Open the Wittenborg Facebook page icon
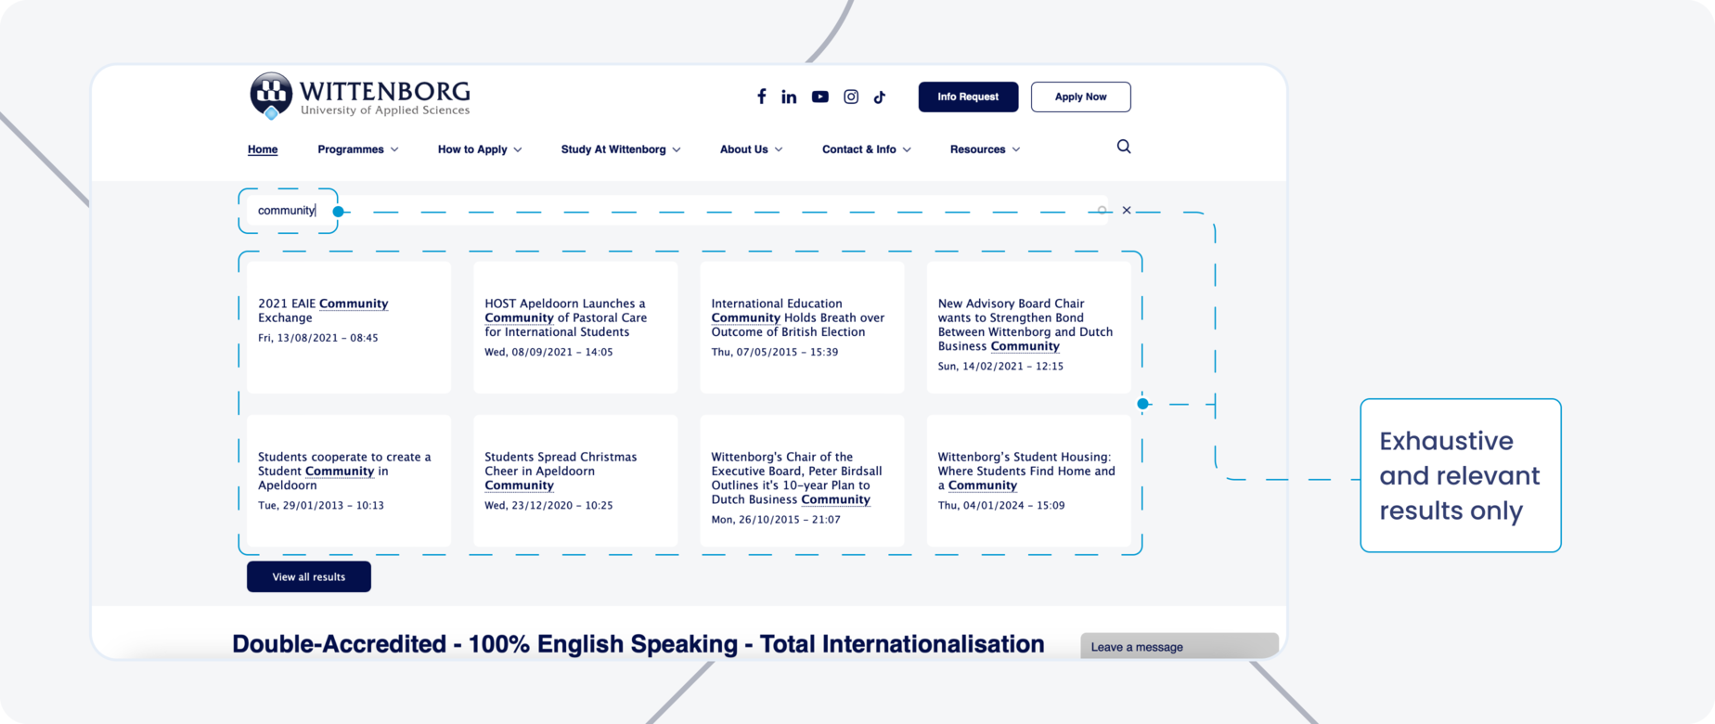The image size is (1715, 724). coord(761,97)
